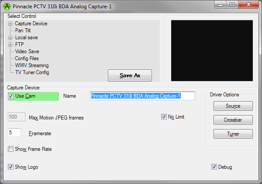Open Config Files tree item
262x184 pixels.
point(27,58)
